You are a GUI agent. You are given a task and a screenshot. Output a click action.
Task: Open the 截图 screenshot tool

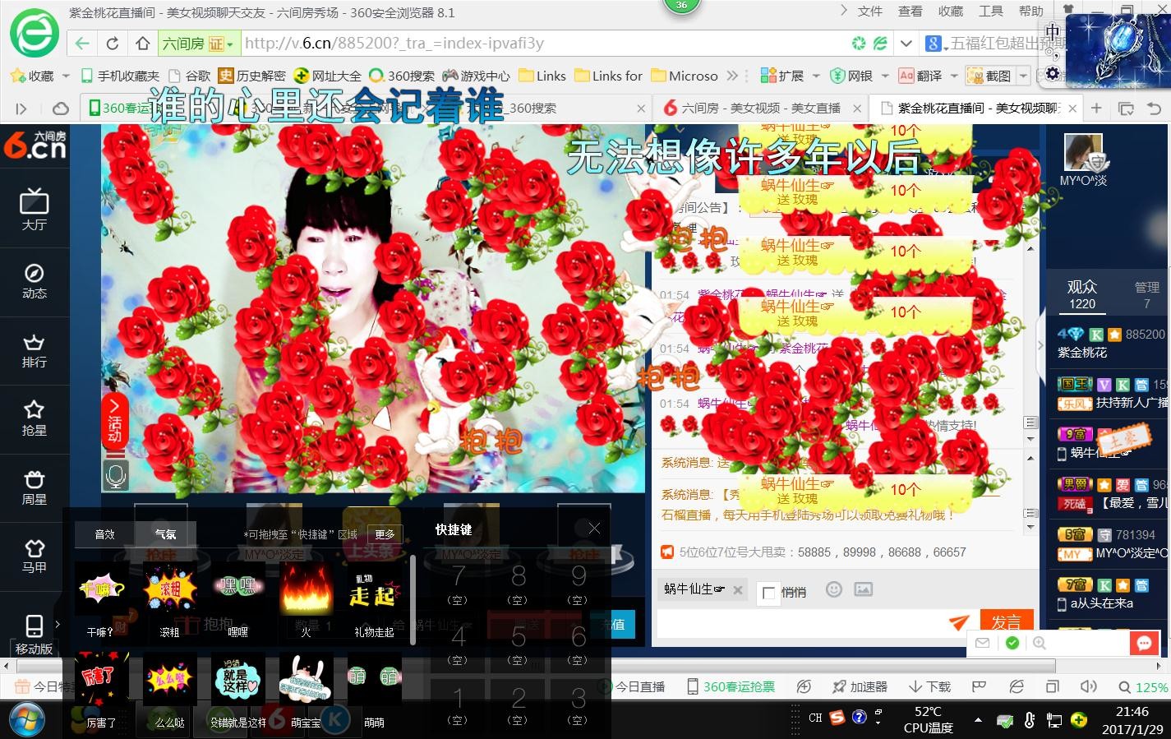click(x=989, y=76)
